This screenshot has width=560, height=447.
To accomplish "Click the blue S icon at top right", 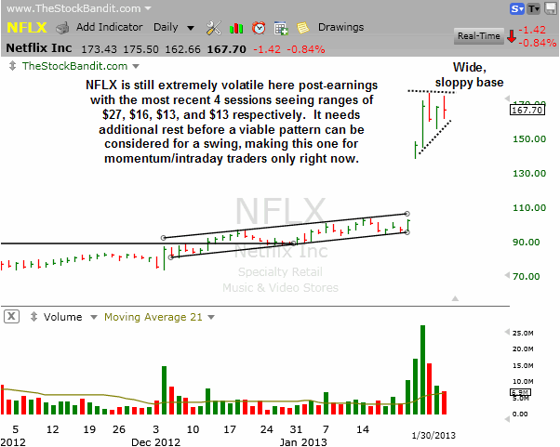I will (x=515, y=8).
